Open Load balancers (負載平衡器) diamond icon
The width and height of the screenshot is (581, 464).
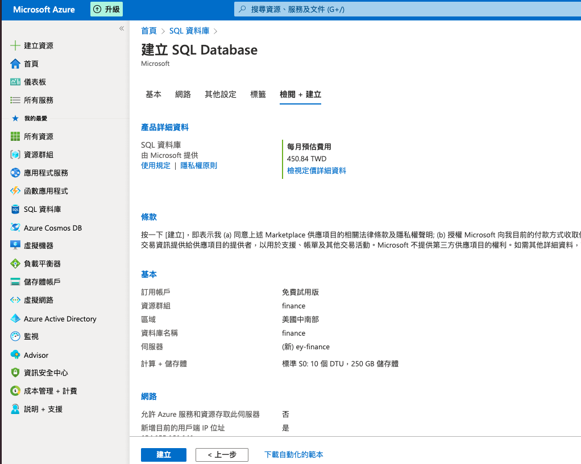[15, 264]
